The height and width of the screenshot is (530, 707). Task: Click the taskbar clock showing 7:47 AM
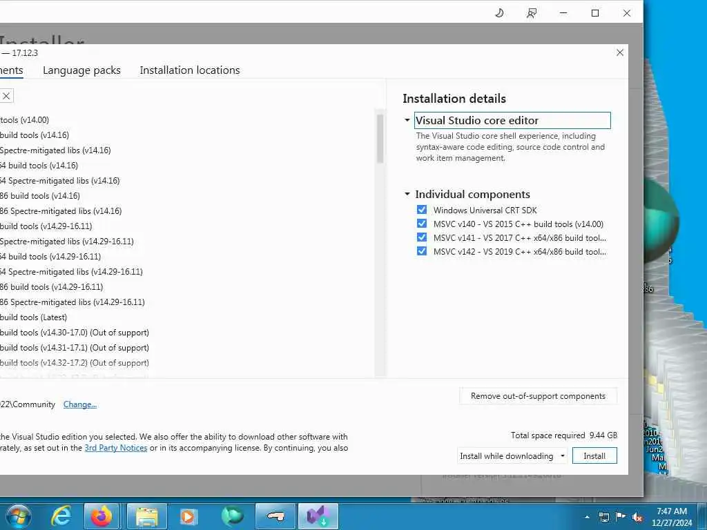671,517
